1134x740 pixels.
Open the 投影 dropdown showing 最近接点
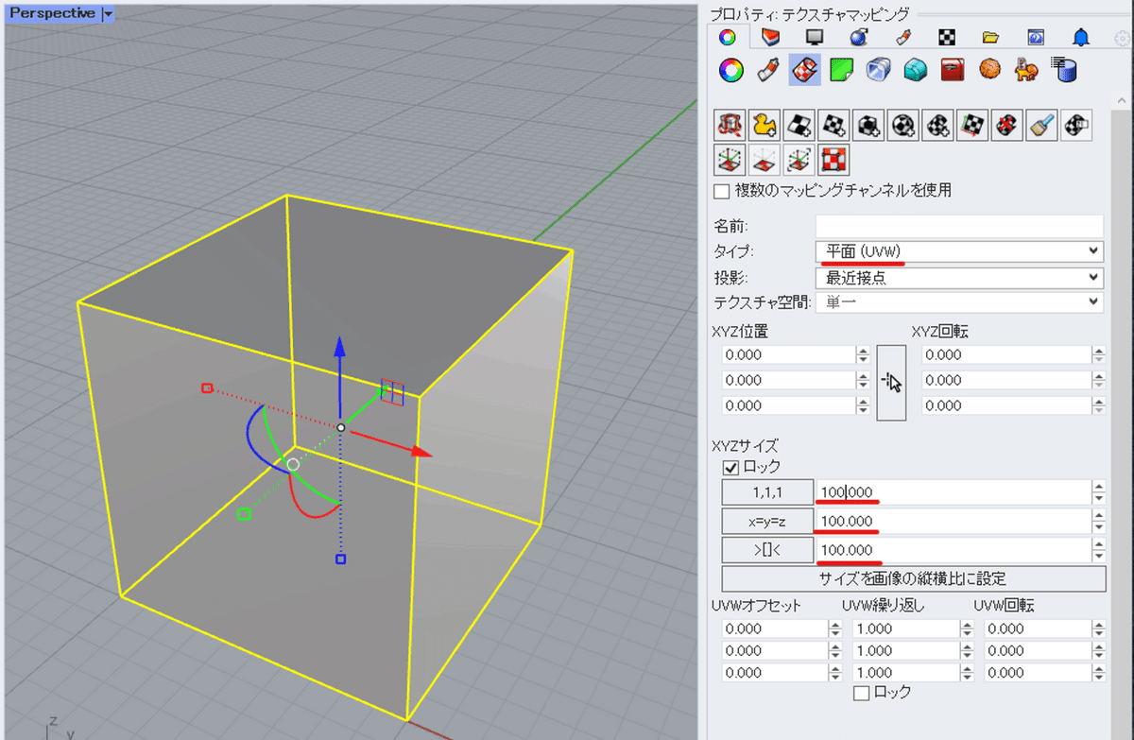pyautogui.click(x=959, y=277)
